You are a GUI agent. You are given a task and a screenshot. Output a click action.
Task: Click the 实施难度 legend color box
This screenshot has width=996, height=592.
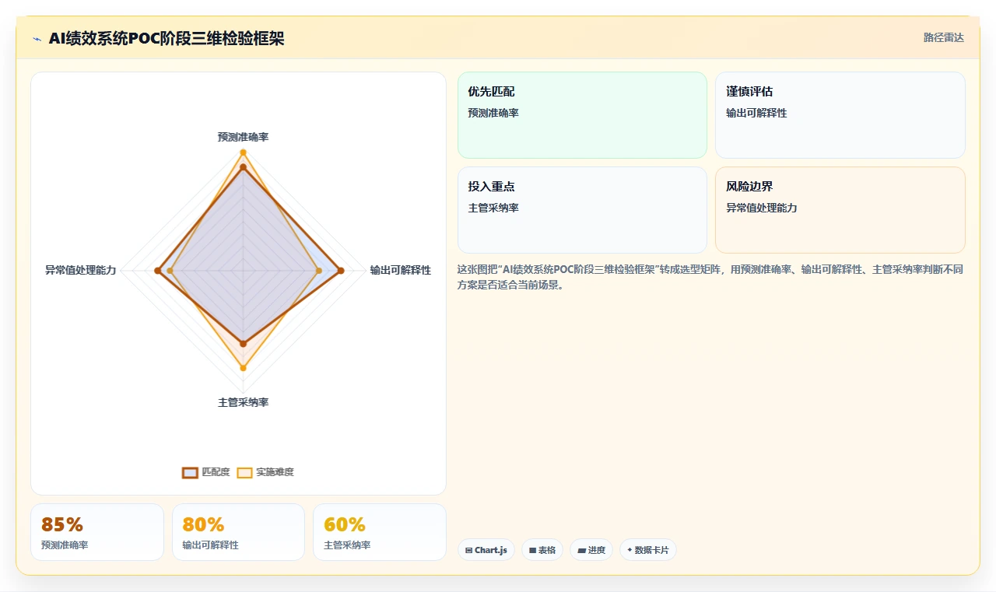pos(244,472)
